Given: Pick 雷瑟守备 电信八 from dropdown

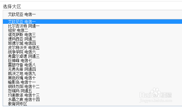Looking at the screenshot, I should [92, 65].
